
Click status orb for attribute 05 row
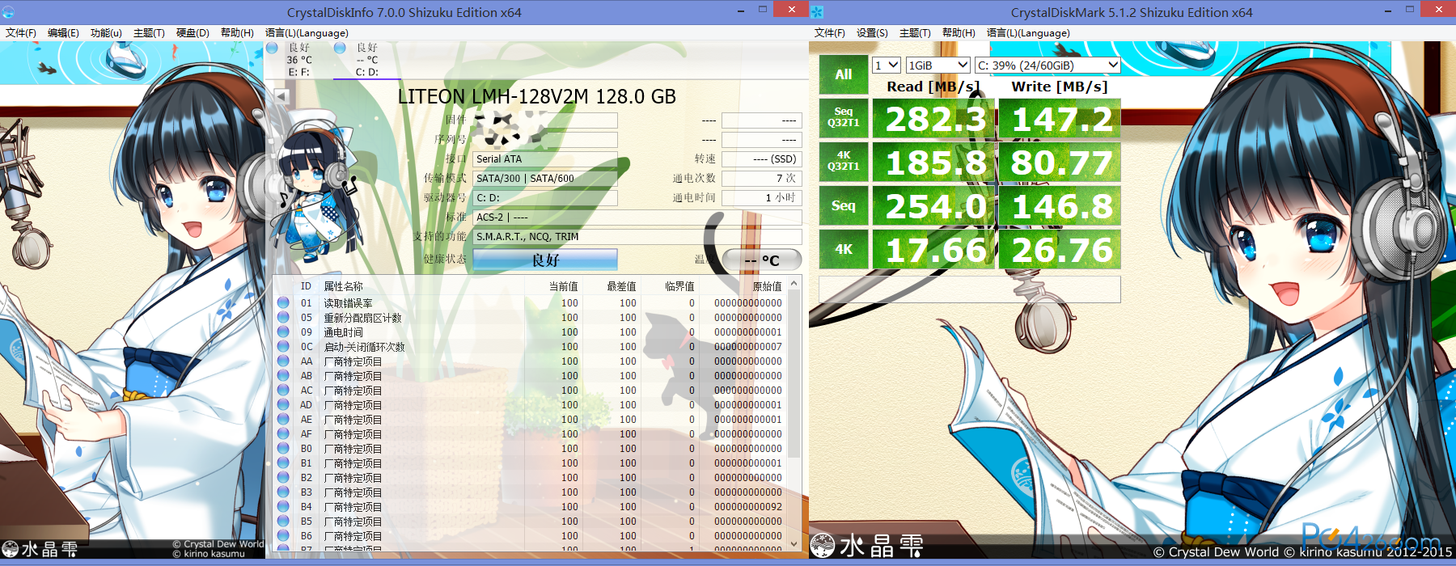[283, 317]
